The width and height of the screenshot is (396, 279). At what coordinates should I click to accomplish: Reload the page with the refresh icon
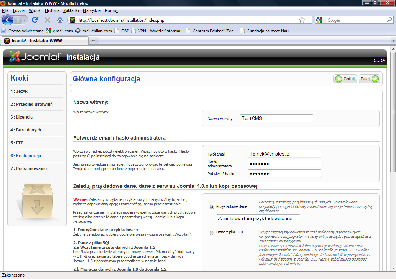[x=35, y=20]
